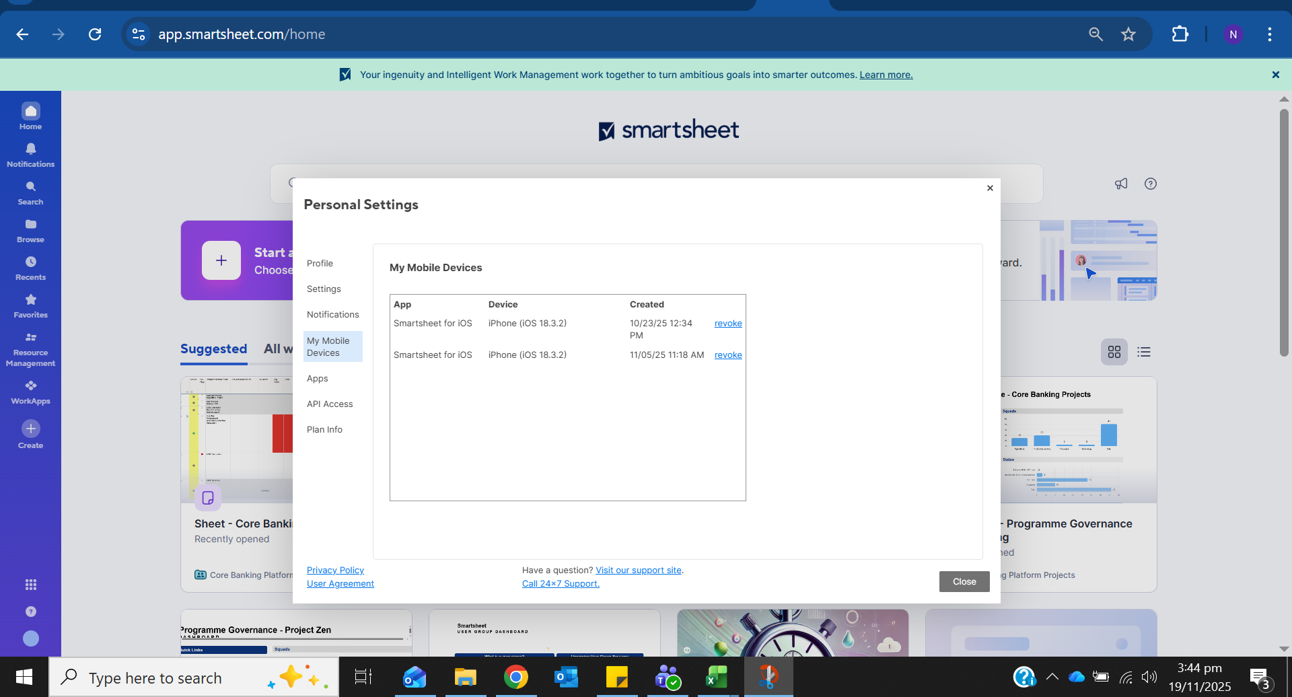Click the plus tile in Start card
The width and height of the screenshot is (1292, 697).
(x=221, y=260)
